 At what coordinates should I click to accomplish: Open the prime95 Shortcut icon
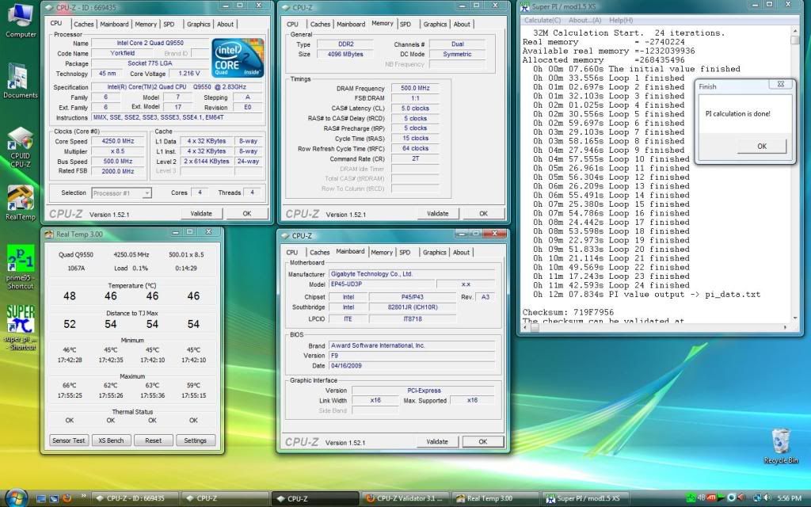pyautogui.click(x=20, y=267)
